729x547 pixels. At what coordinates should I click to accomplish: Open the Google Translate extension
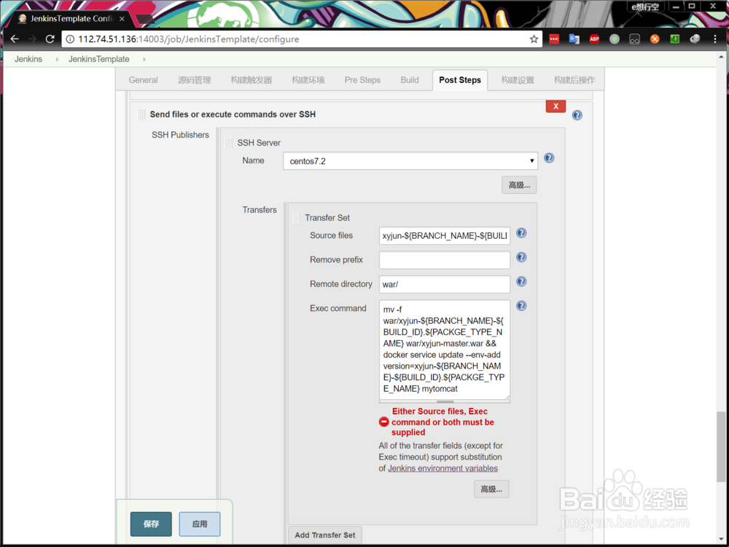pos(574,39)
